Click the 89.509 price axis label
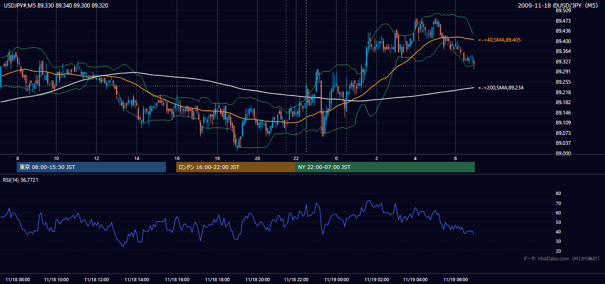Image resolution: width=605 pixels, height=284 pixels. point(563,10)
